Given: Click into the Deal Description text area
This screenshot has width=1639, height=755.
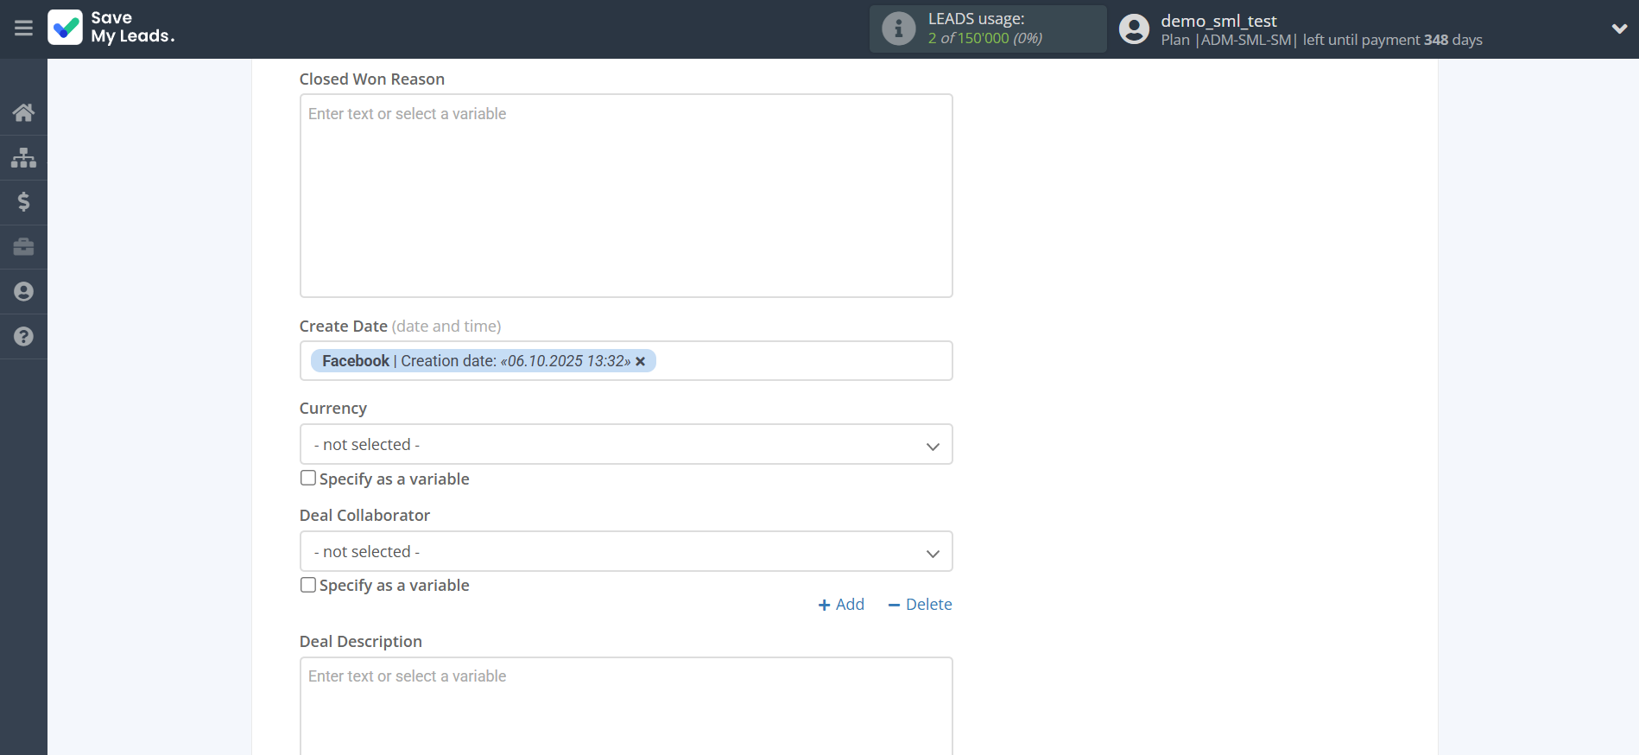Looking at the screenshot, I should [625, 705].
